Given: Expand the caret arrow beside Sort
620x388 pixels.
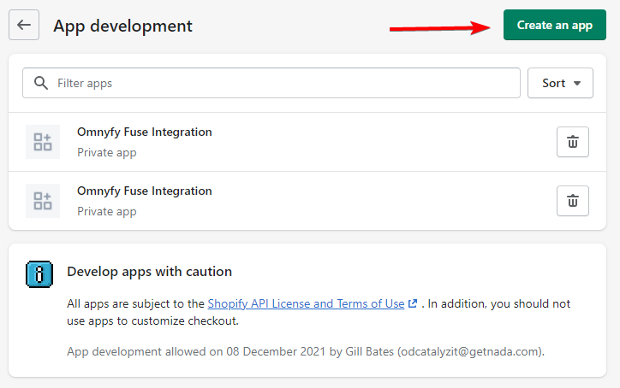Looking at the screenshot, I should point(577,83).
